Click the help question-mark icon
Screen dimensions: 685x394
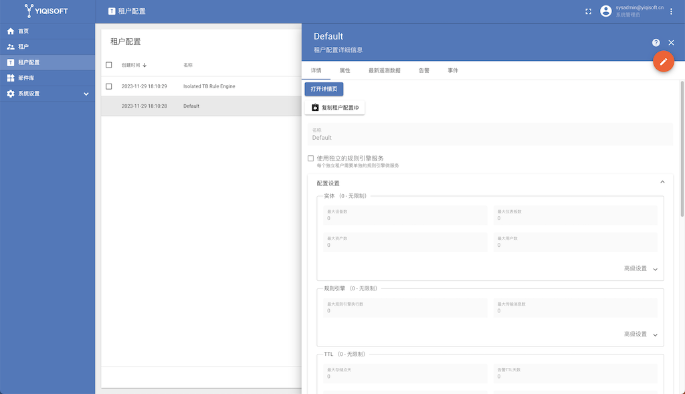[656, 42]
